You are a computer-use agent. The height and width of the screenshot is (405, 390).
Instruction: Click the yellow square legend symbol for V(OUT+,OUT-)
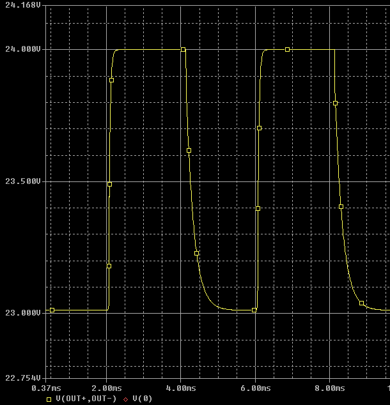coord(49,399)
